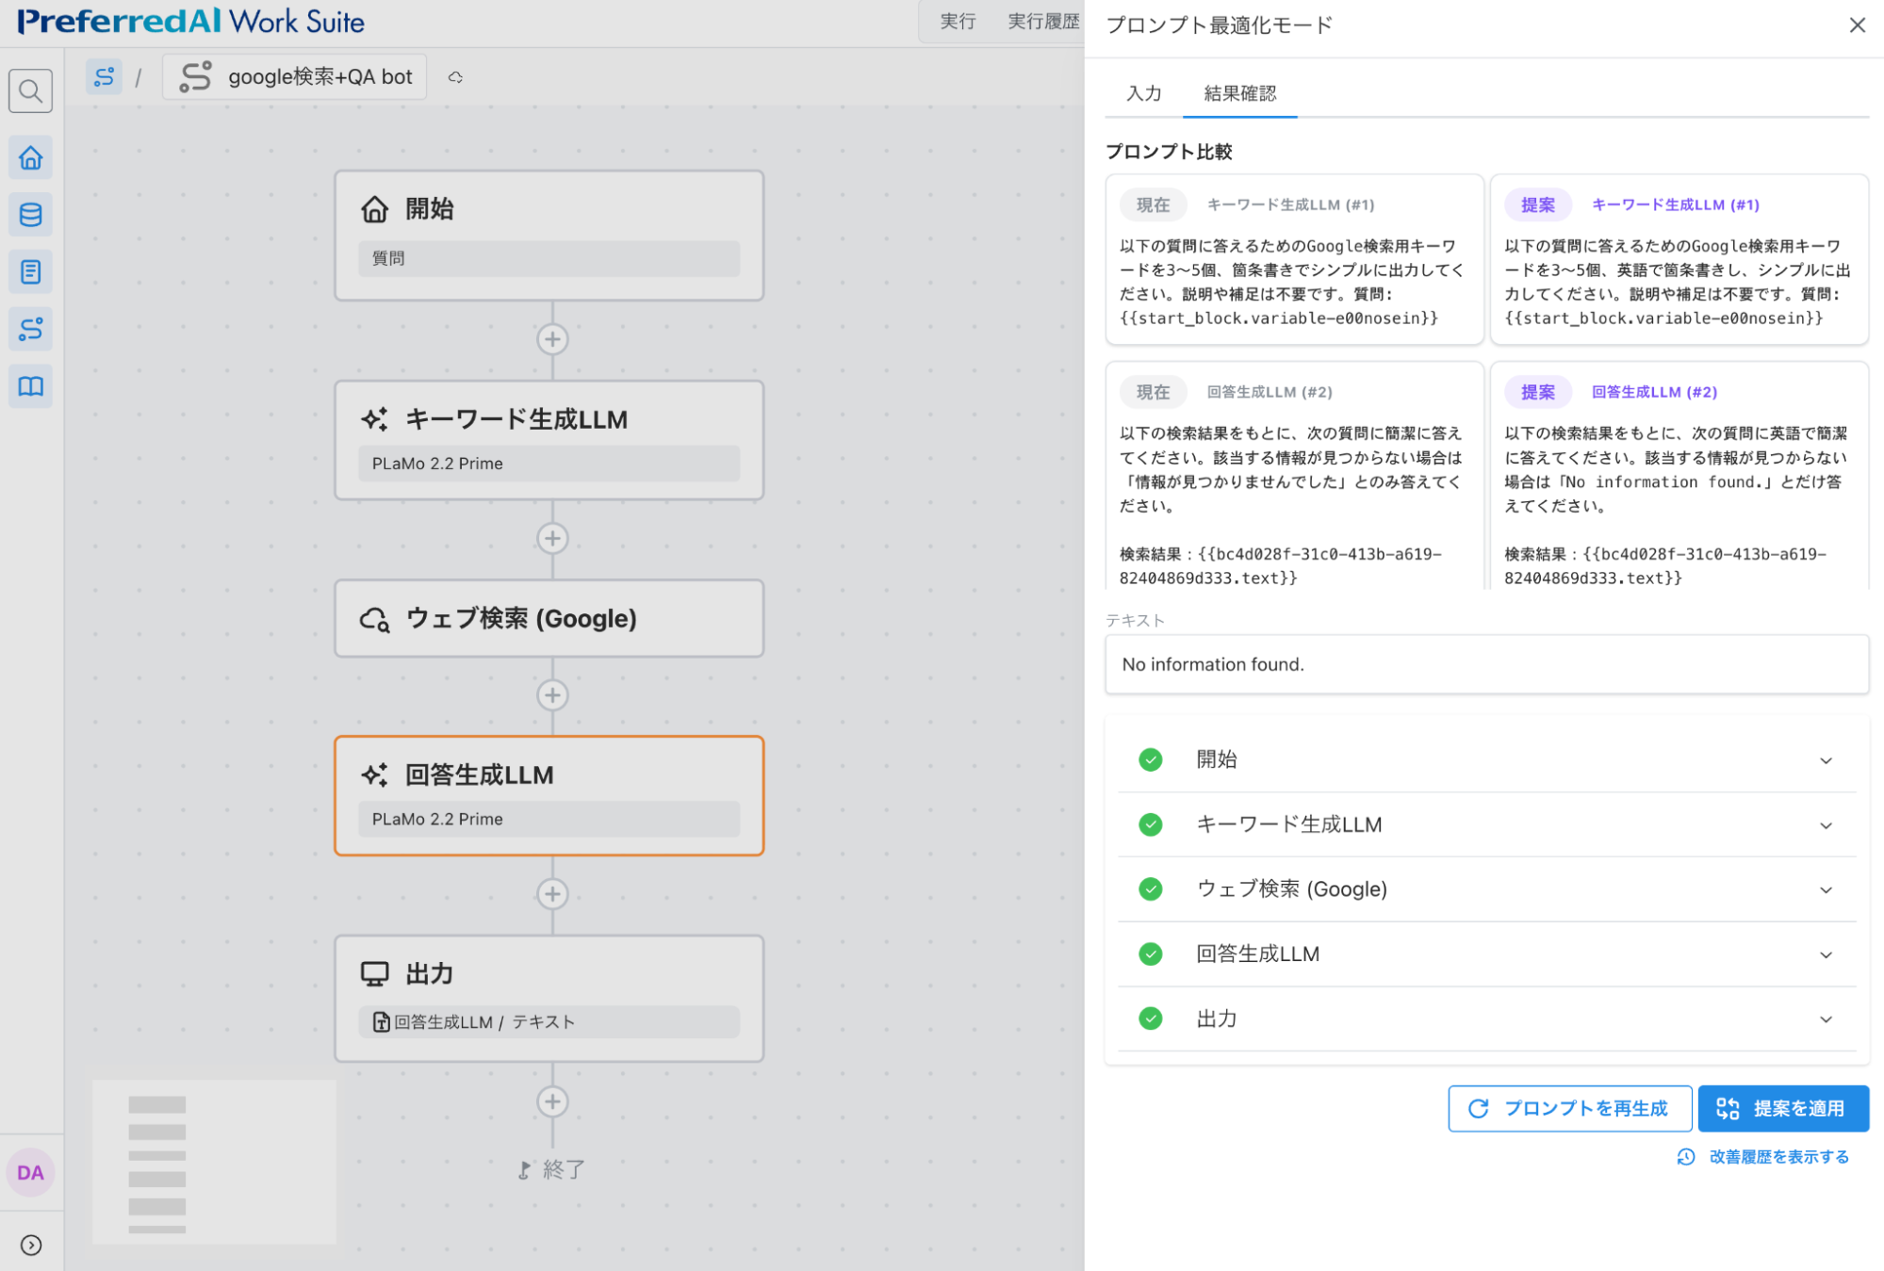Click the cloud save status icon
1884x1271 pixels.
pyautogui.click(x=455, y=77)
